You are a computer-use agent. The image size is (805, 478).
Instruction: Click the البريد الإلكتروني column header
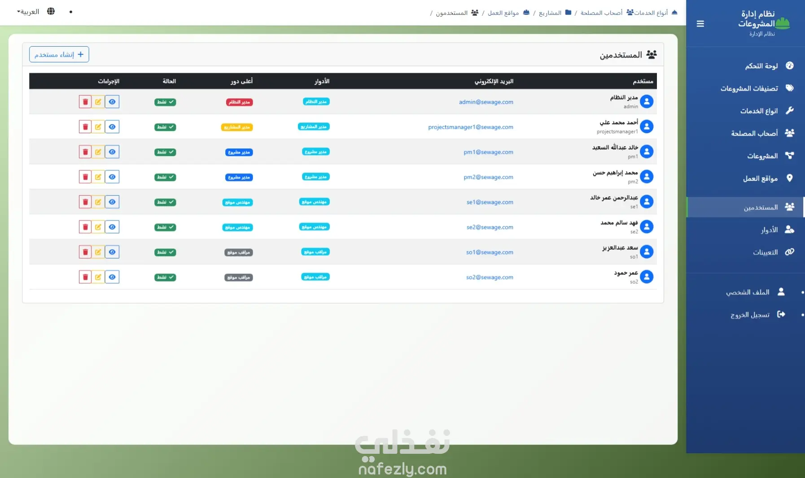click(494, 81)
